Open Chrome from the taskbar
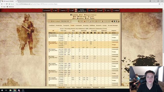 15,90
